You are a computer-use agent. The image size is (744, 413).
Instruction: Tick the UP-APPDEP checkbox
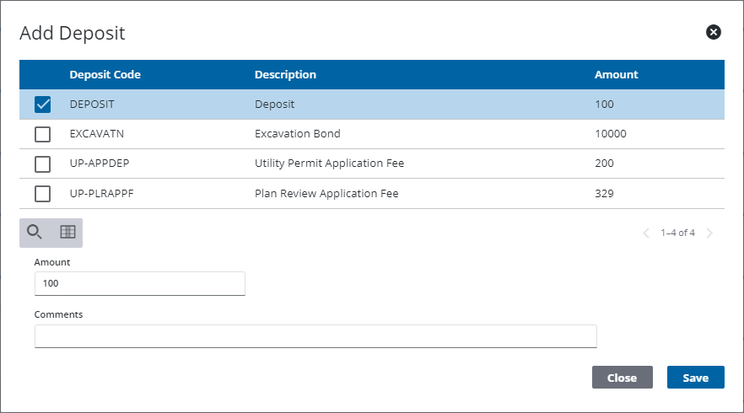coord(43,164)
